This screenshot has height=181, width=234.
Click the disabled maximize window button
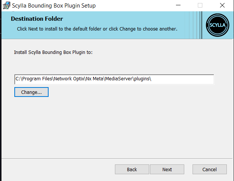[200, 6]
